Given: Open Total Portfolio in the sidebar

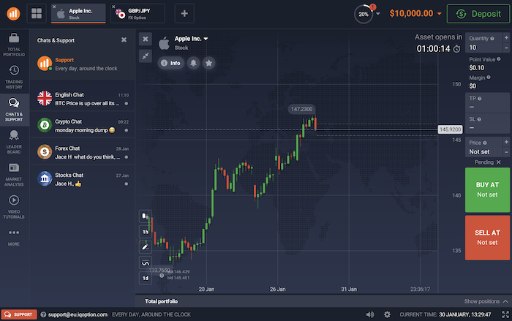Looking at the screenshot, I should pyautogui.click(x=14, y=45).
